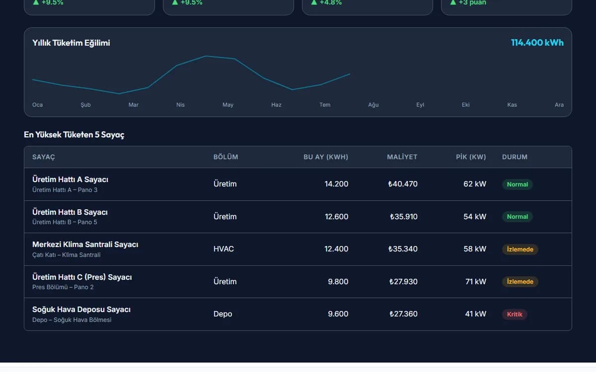Click the 114.400 kWh total value
The height and width of the screenshot is (372, 596).
(537, 43)
